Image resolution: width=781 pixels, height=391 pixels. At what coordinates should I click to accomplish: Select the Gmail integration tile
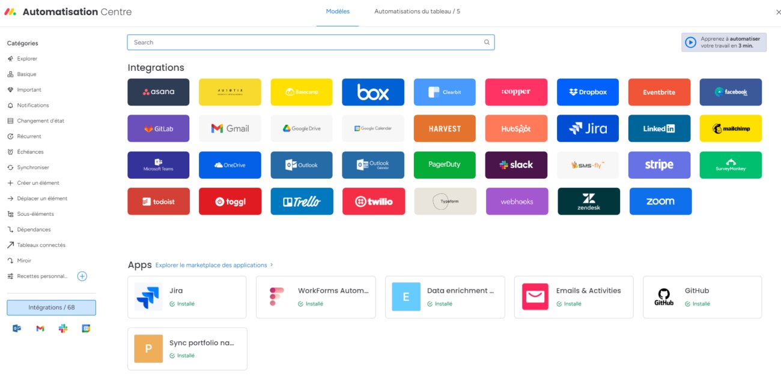pyautogui.click(x=230, y=128)
